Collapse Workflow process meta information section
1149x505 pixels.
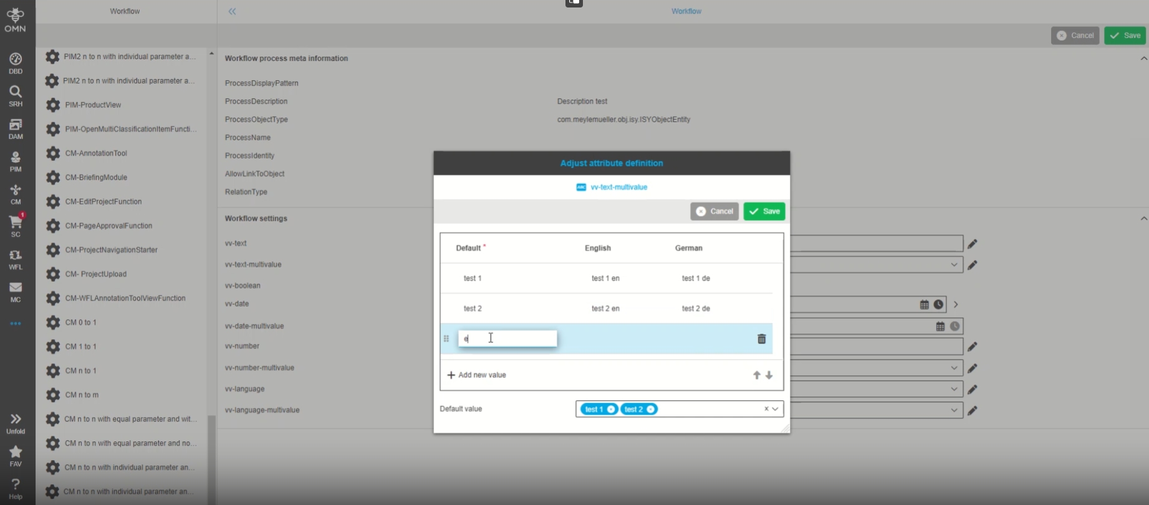(1143, 59)
